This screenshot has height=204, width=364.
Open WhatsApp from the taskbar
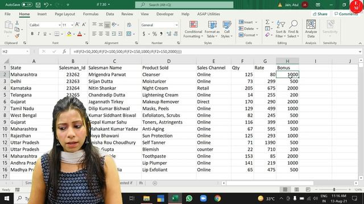coord(189,198)
